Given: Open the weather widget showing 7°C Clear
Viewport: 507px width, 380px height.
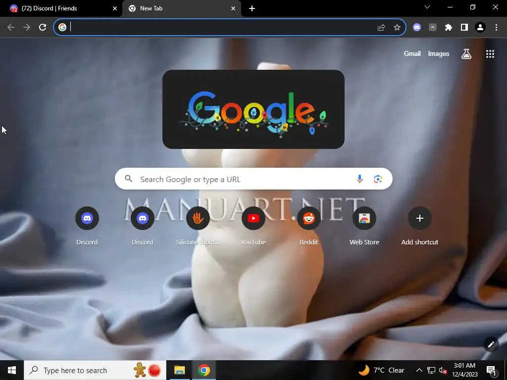Looking at the screenshot, I should 381,370.
